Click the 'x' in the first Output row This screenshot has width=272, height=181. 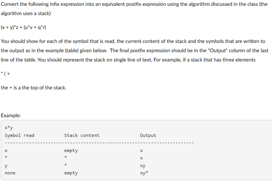point(141,151)
